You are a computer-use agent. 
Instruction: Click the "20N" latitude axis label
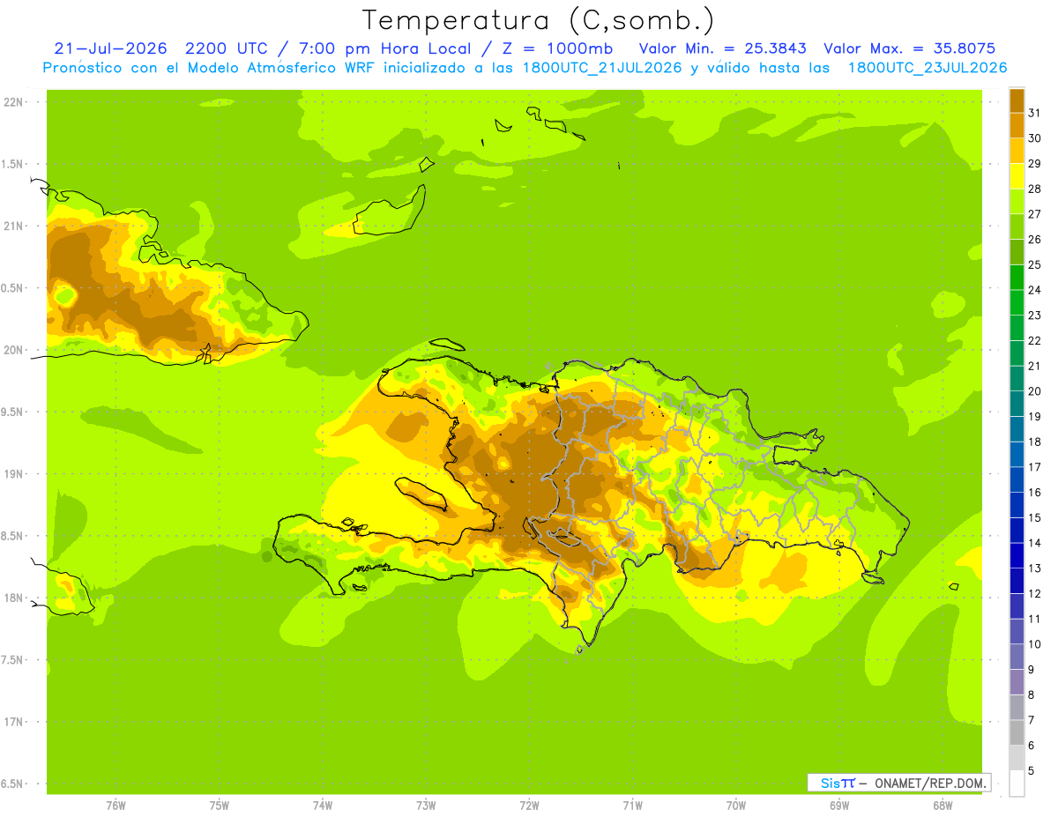point(13,350)
